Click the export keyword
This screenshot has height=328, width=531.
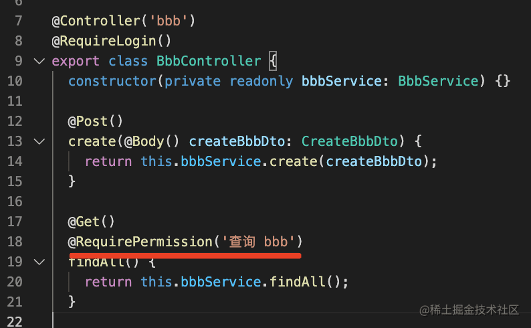click(x=76, y=61)
